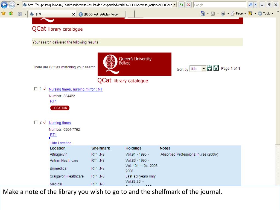This screenshot has height=210, width=280.
Task: Click the journal J icon for result 1
Action: pos(45,88)
